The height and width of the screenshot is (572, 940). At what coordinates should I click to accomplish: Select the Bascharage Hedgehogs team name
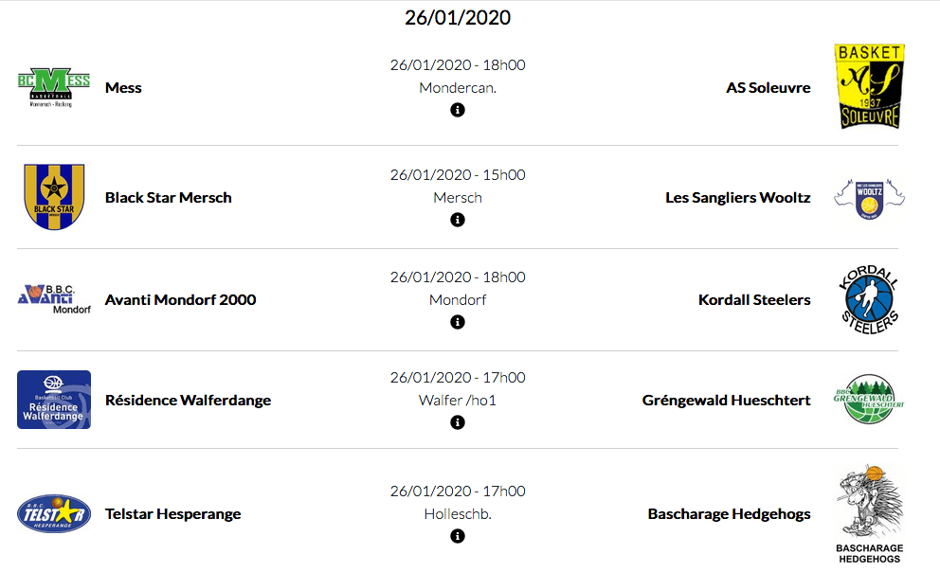pyautogui.click(x=729, y=514)
